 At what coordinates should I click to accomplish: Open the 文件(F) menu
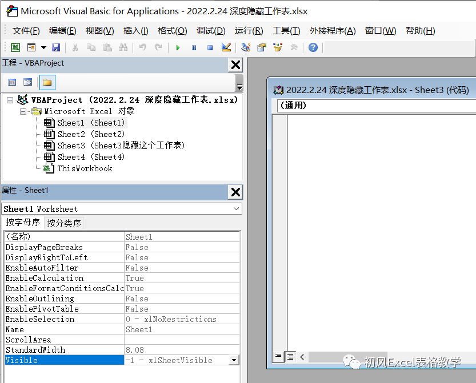pos(26,31)
